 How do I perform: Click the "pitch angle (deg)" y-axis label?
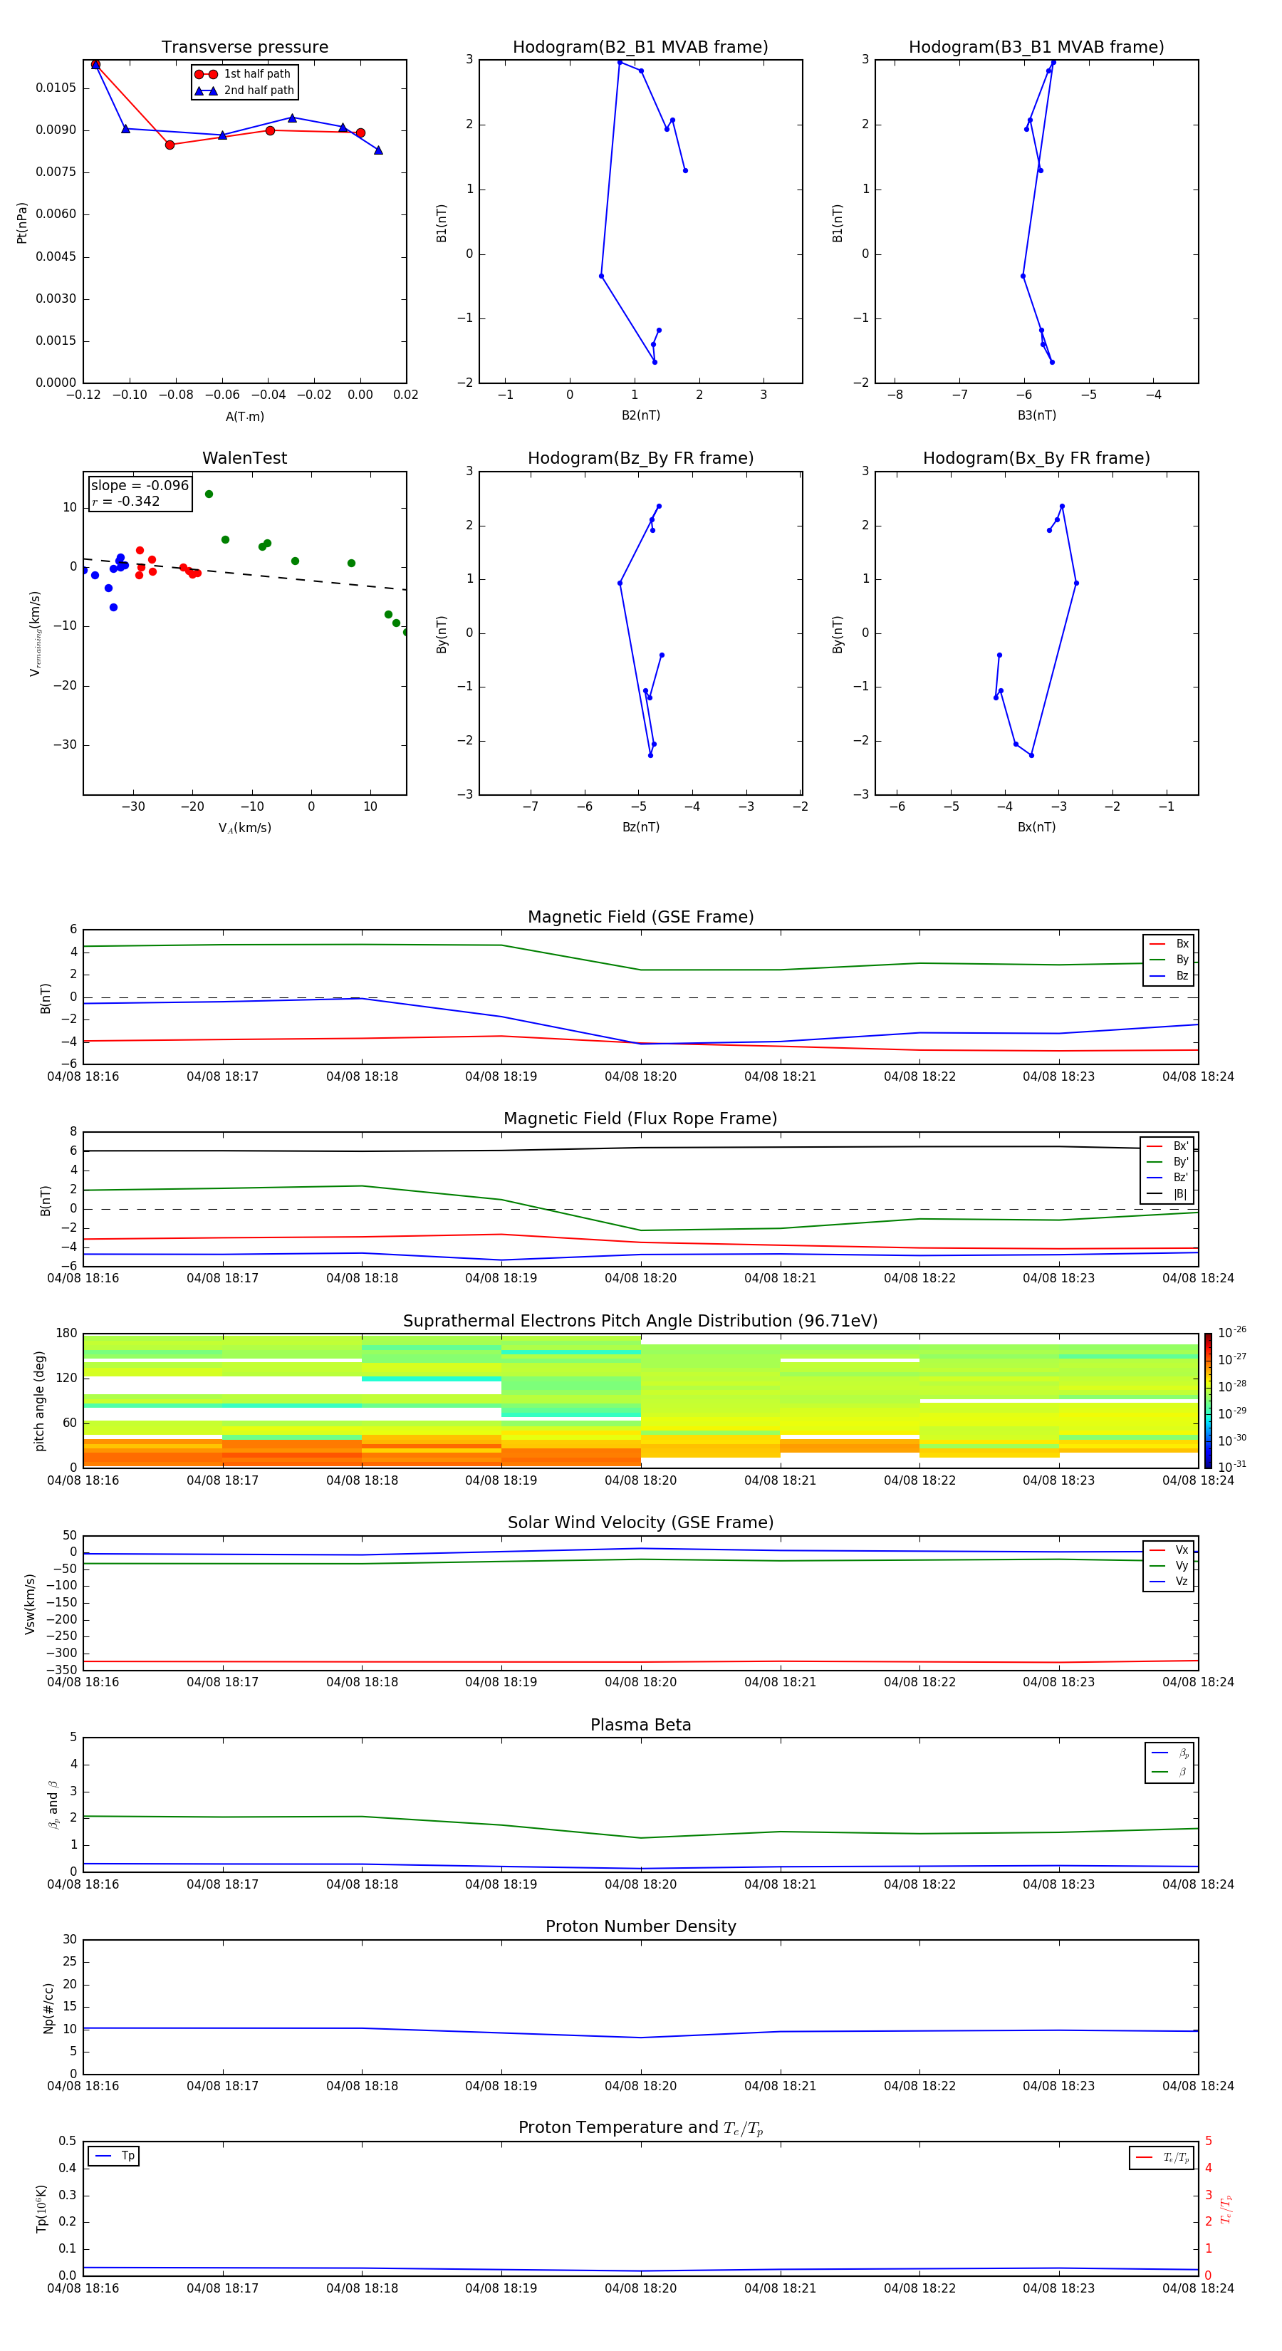point(39,1401)
